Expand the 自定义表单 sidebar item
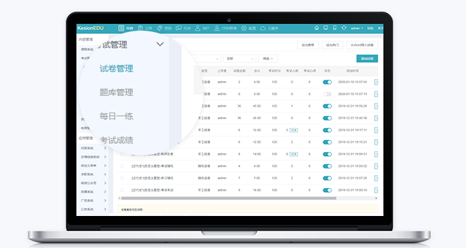This screenshot has width=466, height=248. pyautogui.click(x=105, y=166)
